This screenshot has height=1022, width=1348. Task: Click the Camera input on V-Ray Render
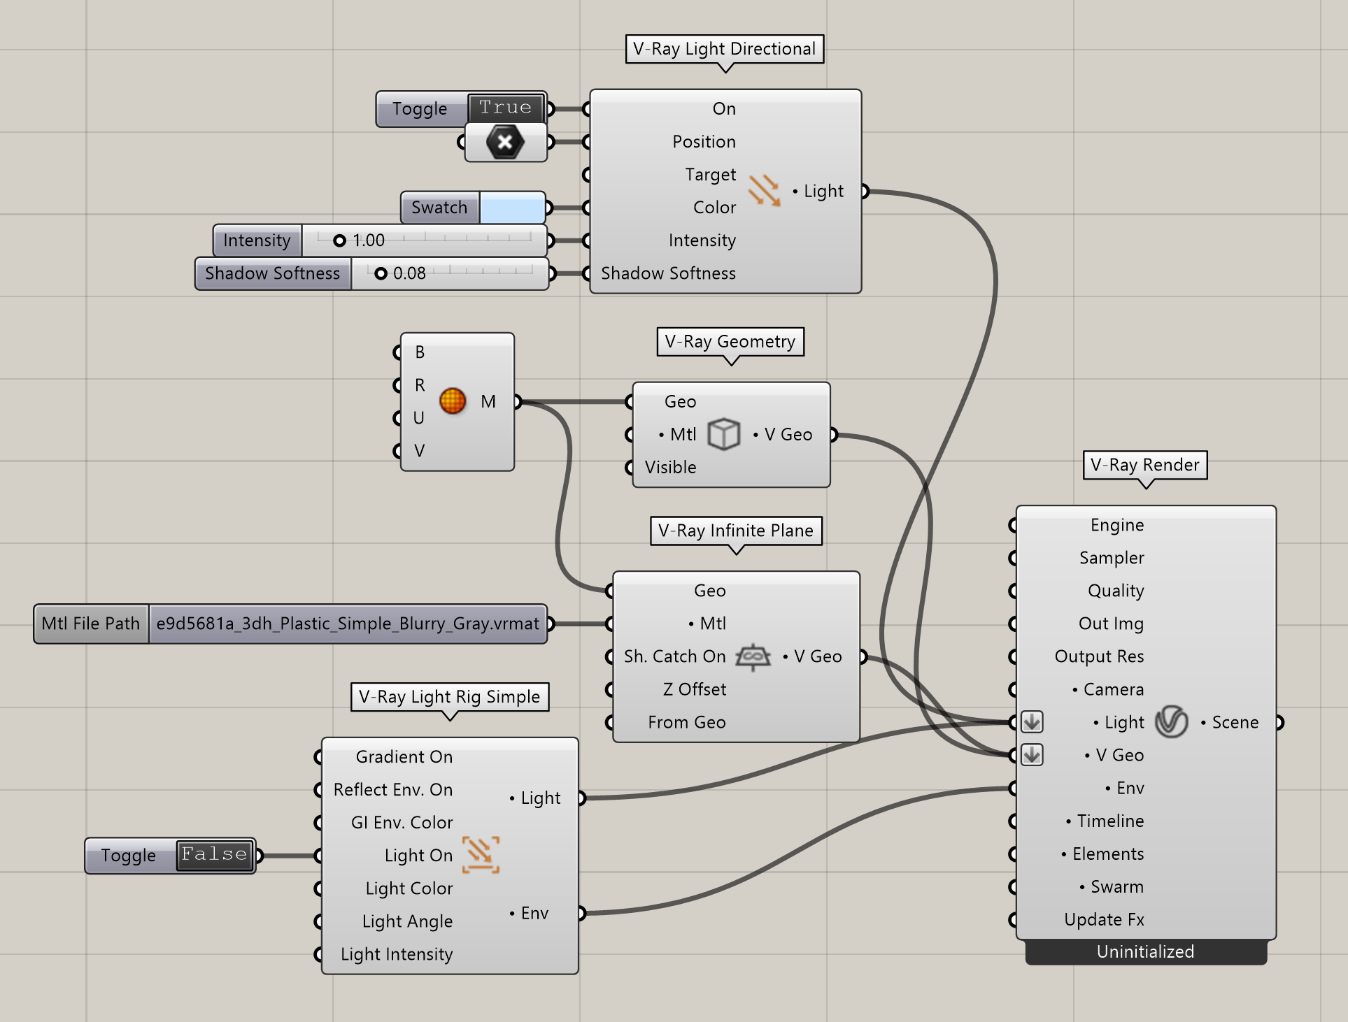1108,689
